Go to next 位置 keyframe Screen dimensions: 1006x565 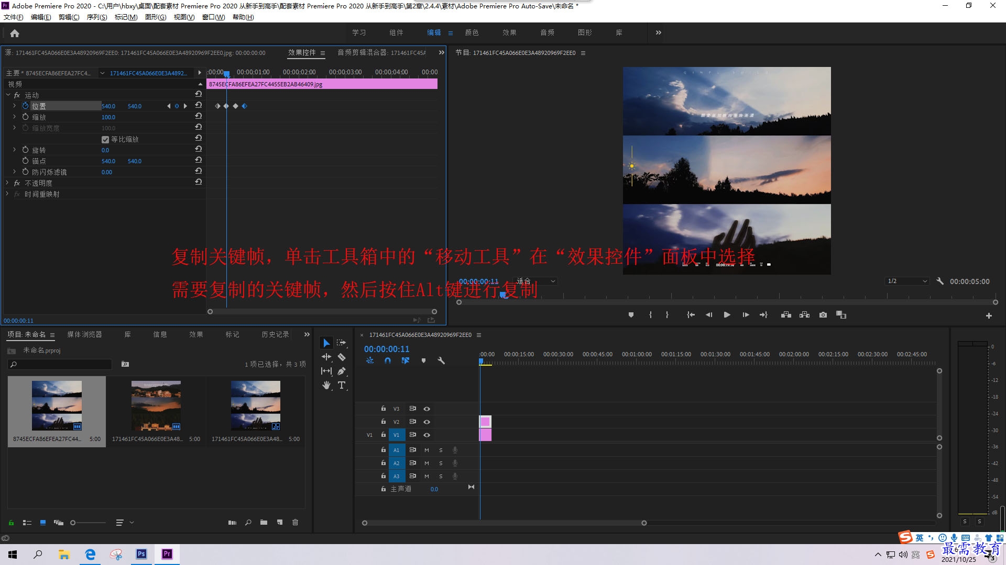185,106
